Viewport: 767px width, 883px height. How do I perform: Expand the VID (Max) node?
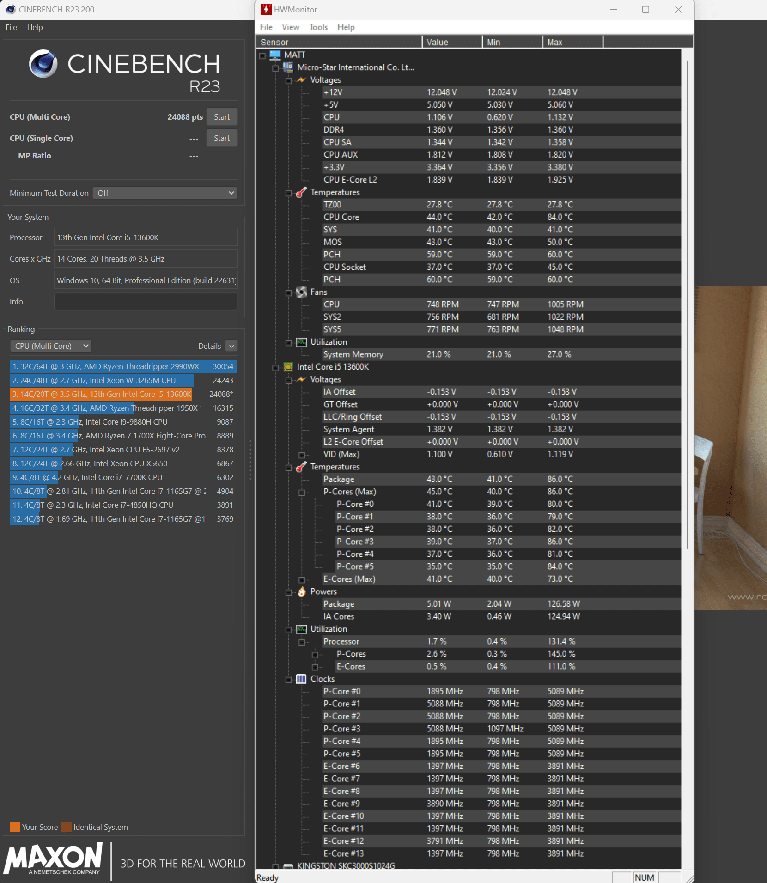click(x=302, y=455)
